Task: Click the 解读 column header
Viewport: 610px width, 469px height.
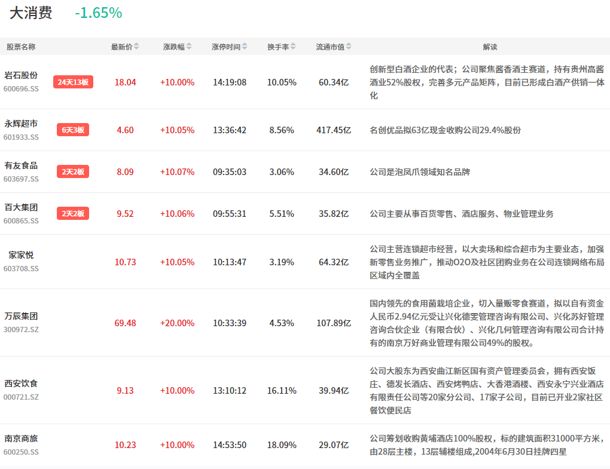Action: (490, 47)
